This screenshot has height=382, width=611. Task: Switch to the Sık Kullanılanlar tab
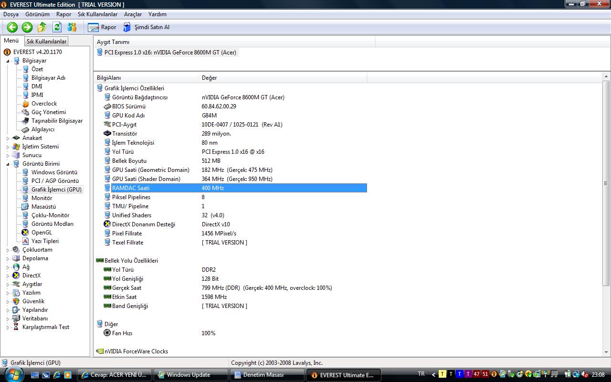pos(46,42)
